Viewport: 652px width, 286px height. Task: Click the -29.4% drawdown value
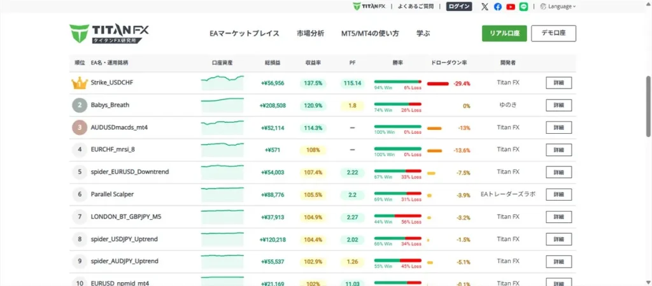coord(462,83)
